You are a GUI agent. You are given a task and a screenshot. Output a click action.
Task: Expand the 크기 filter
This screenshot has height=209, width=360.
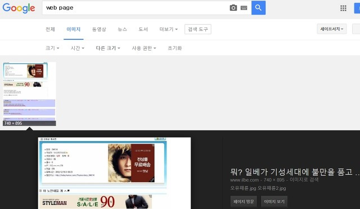(x=52, y=48)
